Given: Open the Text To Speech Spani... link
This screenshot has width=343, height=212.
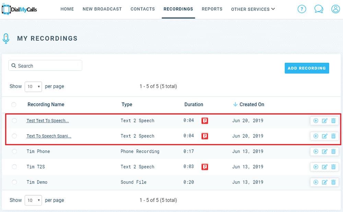Looking at the screenshot, I should coord(49,136).
